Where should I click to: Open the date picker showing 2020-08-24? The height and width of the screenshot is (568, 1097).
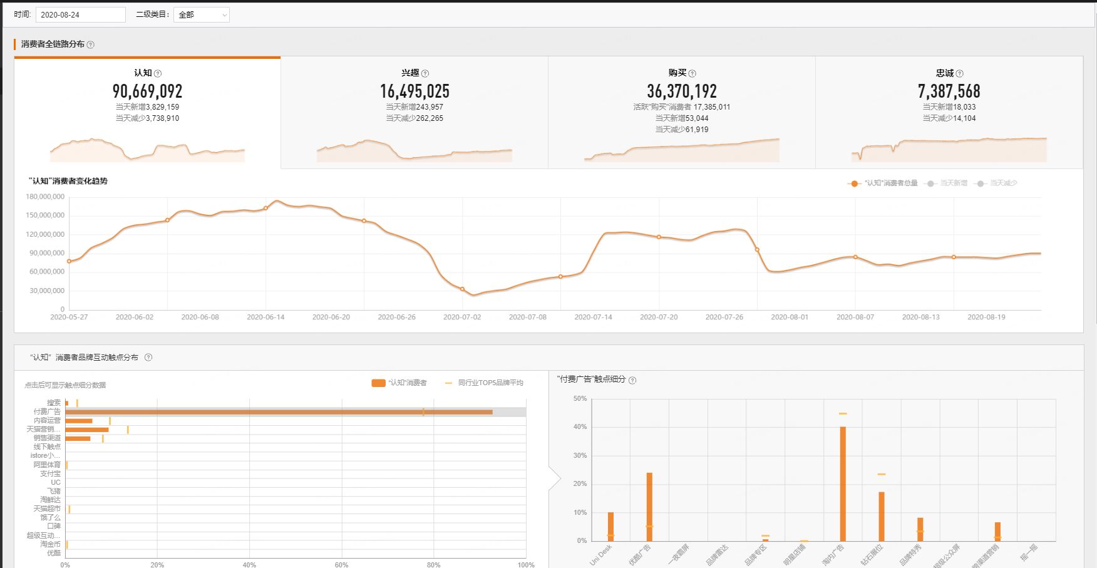(80, 15)
